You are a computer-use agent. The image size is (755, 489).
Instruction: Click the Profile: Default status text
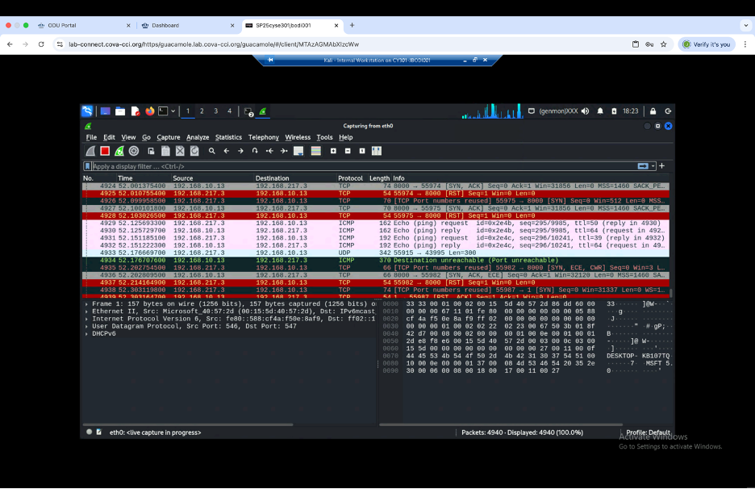648,433
